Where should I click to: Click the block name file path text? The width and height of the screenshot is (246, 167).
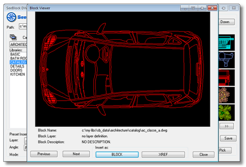[124, 130]
